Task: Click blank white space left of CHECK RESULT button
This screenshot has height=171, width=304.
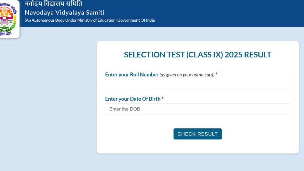Action: pos(135,134)
